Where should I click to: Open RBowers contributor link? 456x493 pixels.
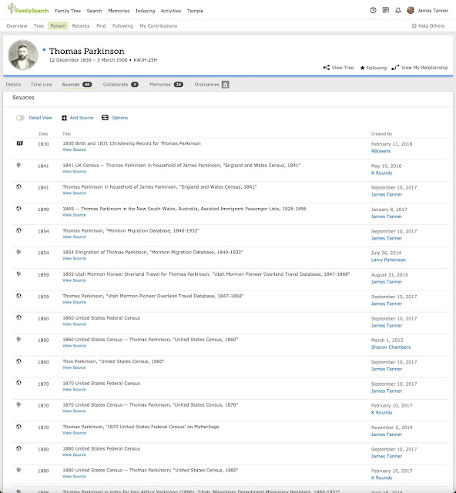(381, 151)
